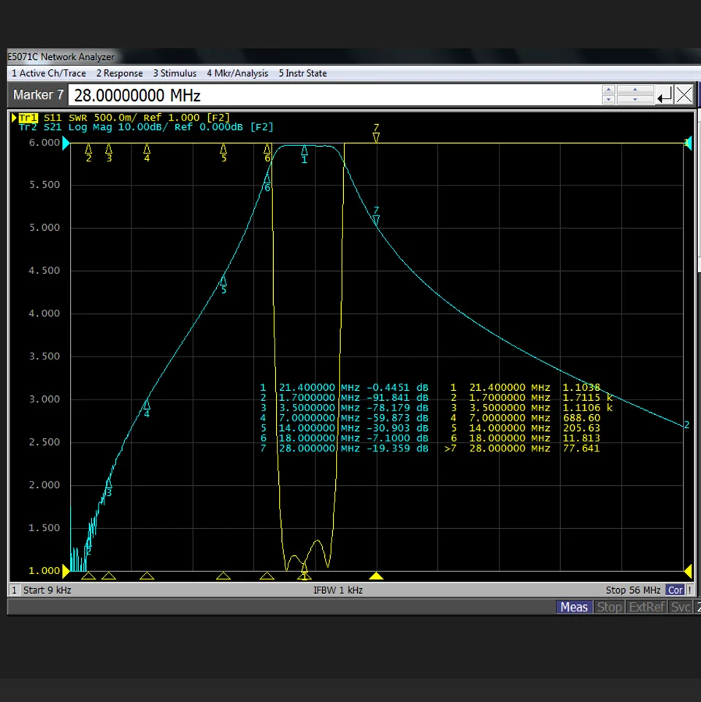Click the channel 1 box beside Start 9 kHz

(15, 590)
